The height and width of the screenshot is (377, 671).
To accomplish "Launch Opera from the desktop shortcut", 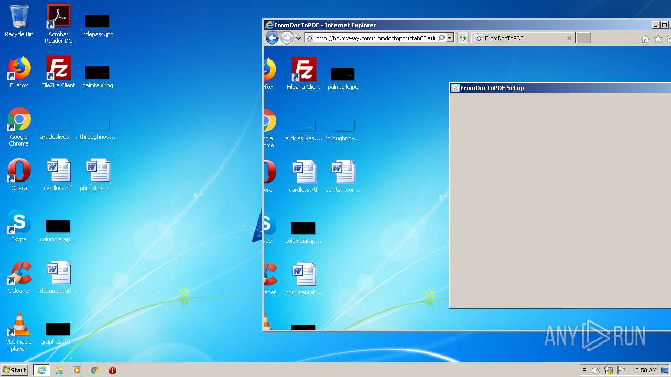I will coord(19,175).
